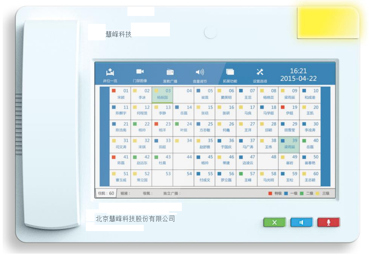Viewport: 369px width, 255px height.
Task: Click the red 特级 legend swatch
Action: [270, 194]
